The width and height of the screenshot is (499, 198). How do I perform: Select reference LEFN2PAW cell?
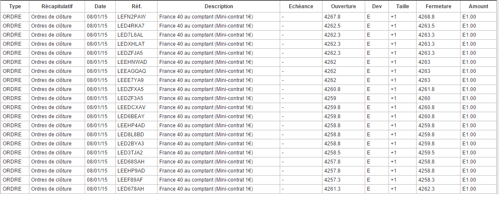[x=132, y=17]
